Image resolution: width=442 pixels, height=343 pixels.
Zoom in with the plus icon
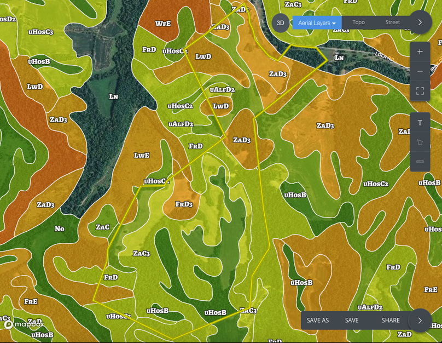click(420, 52)
